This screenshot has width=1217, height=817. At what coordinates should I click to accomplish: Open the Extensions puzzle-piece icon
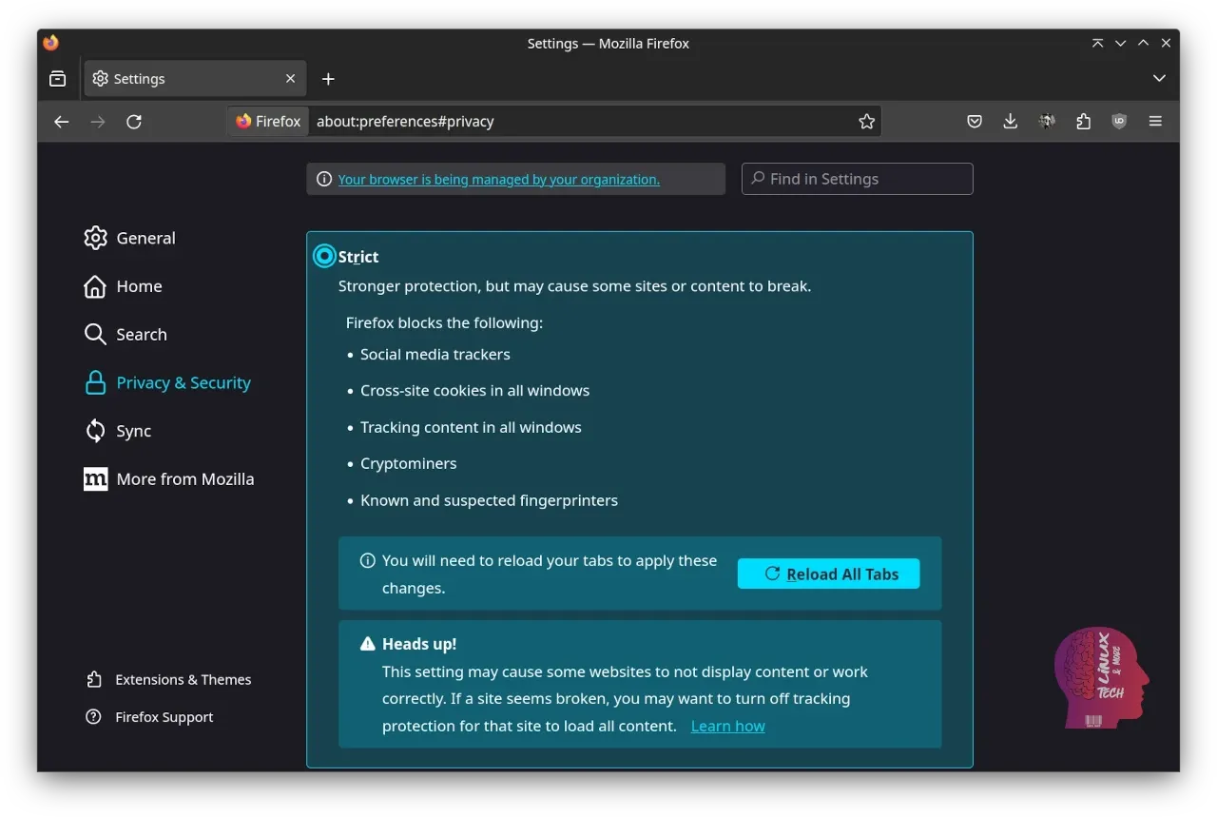click(x=1083, y=122)
